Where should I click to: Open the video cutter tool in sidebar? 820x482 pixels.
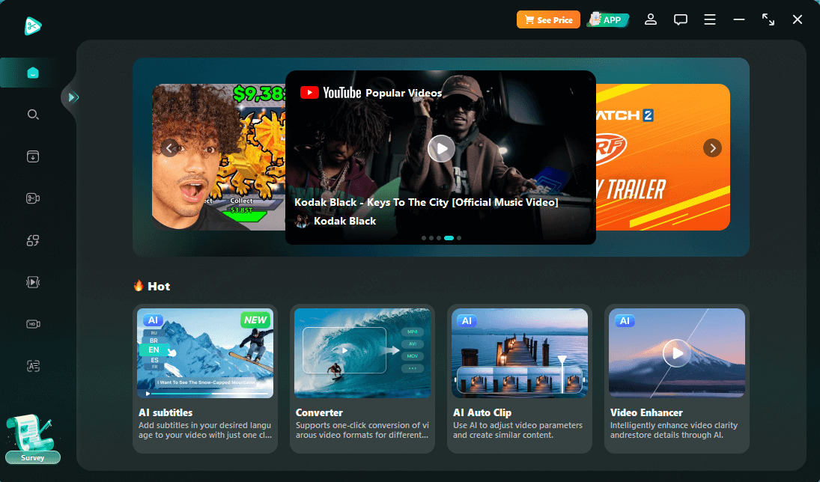33,198
